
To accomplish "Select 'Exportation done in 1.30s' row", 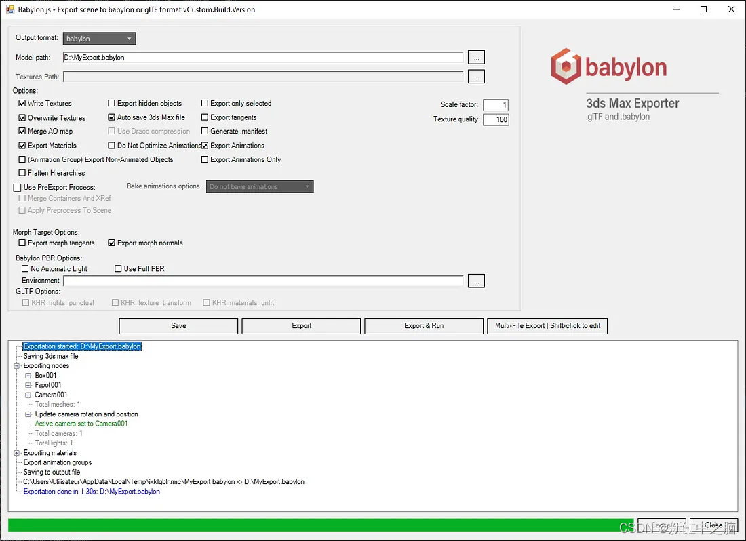I will (92, 492).
